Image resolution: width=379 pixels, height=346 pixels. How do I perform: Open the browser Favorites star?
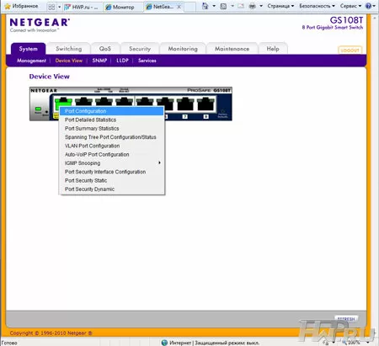pos(8,6)
